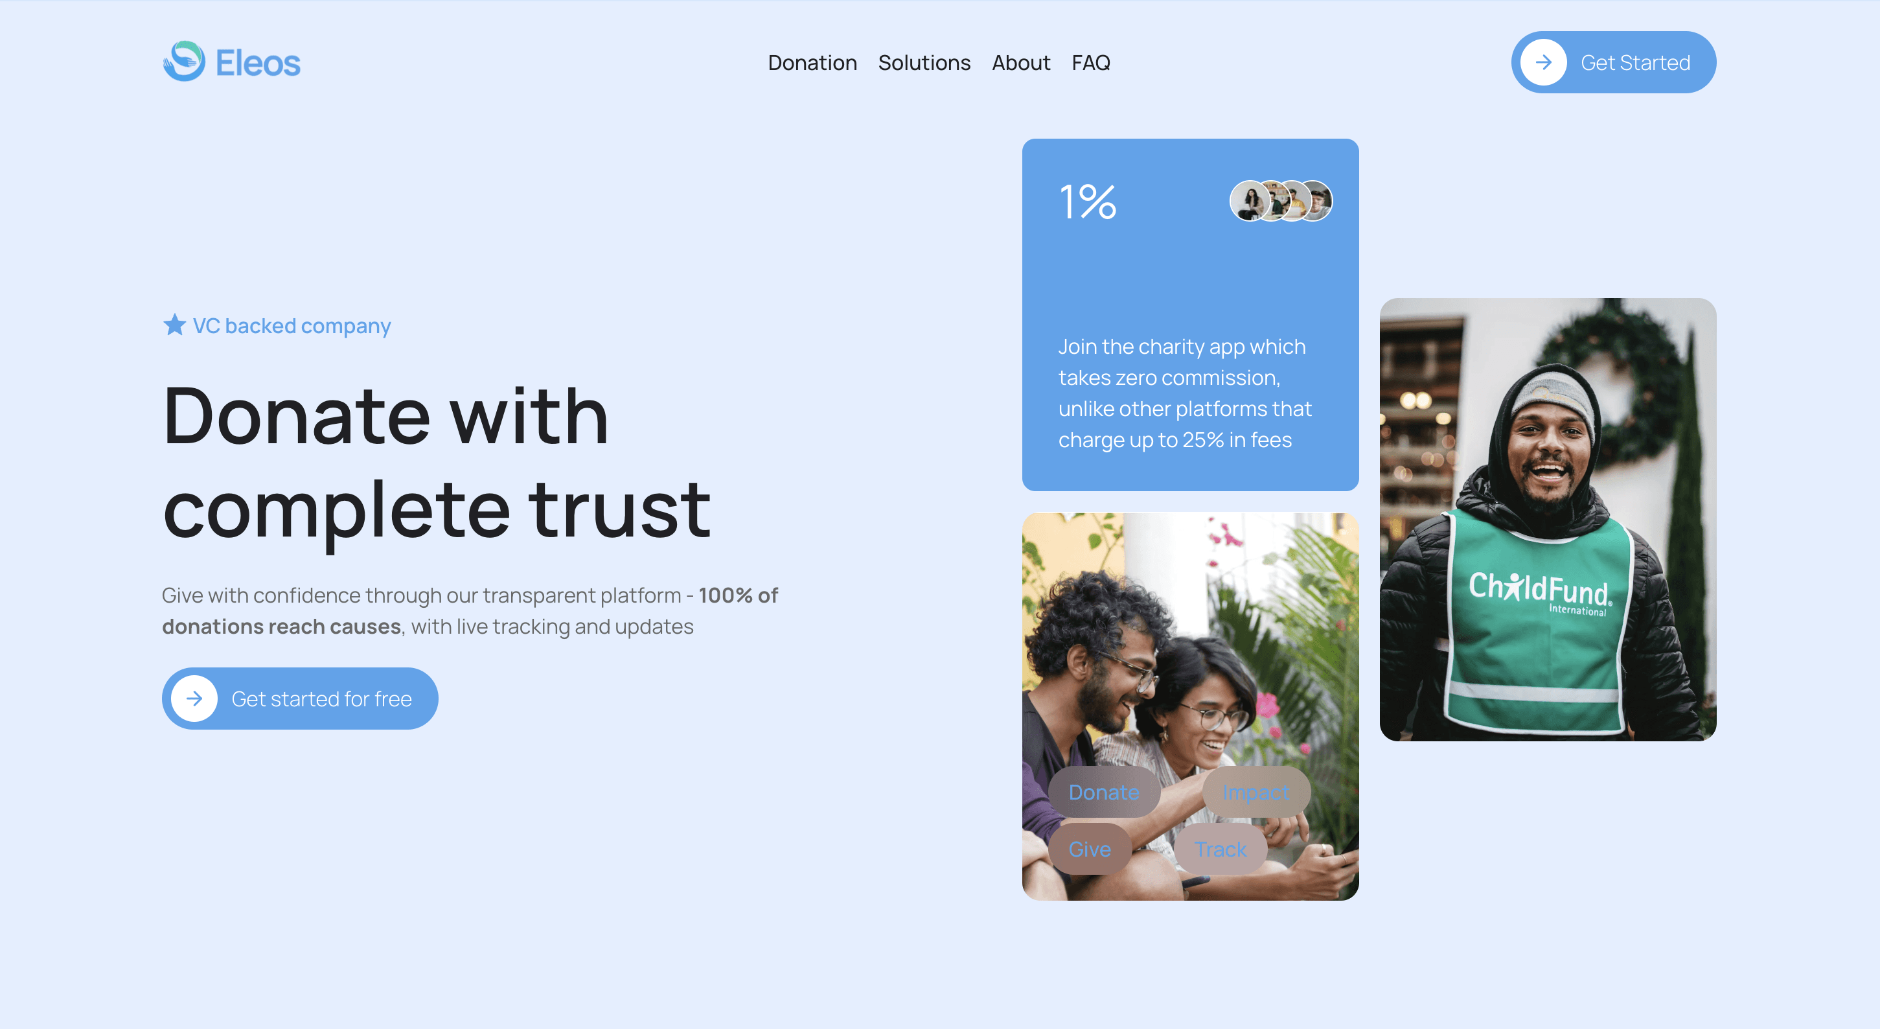Click the Eleos brand name text

pyautogui.click(x=258, y=63)
